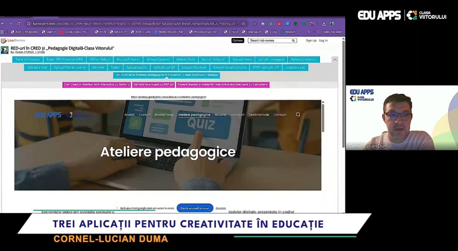Open the Options button in LiveBinders
The image size is (458, 251).
(238, 41)
